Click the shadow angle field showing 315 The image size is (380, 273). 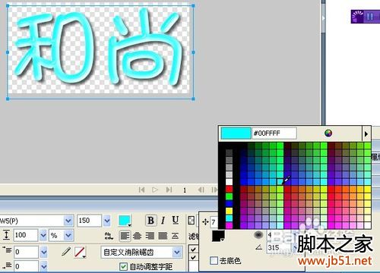click(x=280, y=247)
